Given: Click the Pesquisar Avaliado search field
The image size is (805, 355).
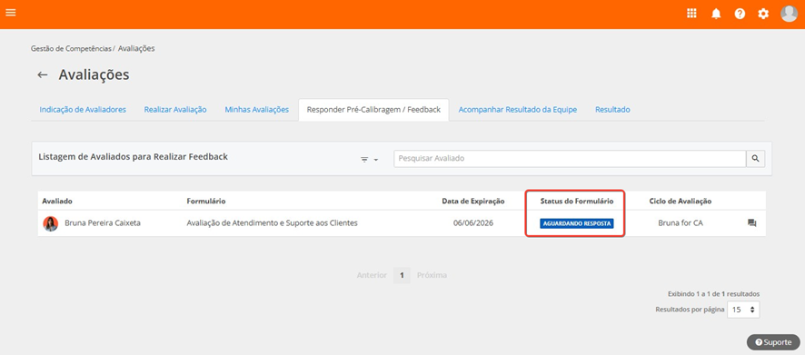Looking at the screenshot, I should 570,159.
